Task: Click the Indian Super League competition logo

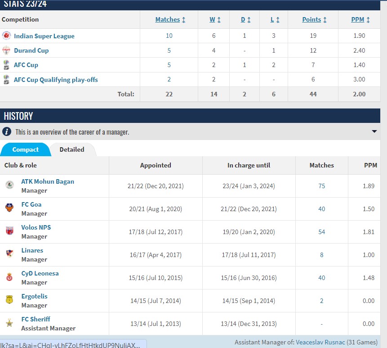Action: tap(6, 36)
